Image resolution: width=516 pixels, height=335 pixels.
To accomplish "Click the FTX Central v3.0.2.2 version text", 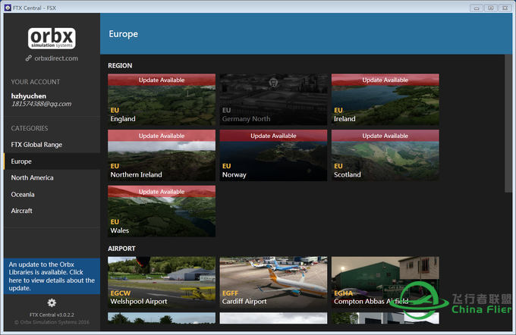I will [52, 315].
